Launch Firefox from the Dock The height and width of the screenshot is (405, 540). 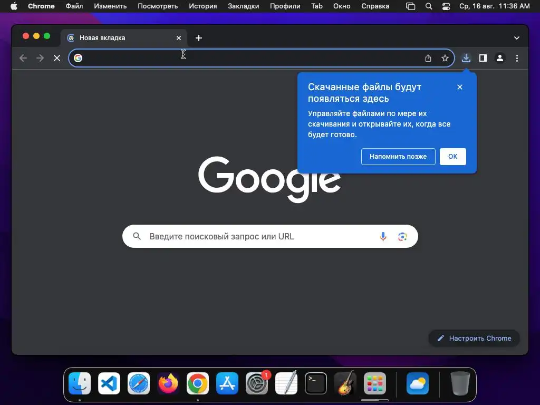168,383
